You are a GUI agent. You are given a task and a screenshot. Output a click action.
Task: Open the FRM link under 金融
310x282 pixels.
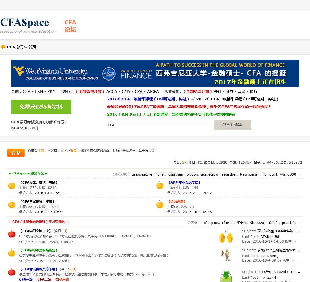click(x=39, y=91)
